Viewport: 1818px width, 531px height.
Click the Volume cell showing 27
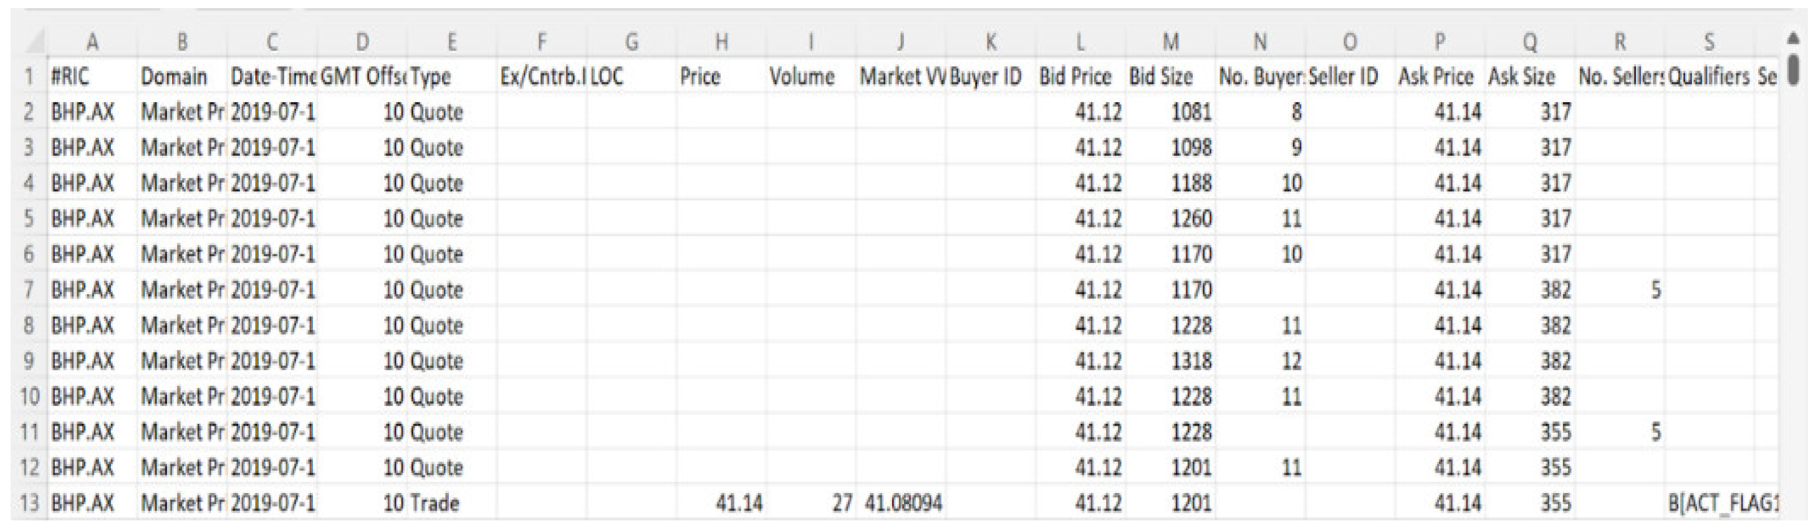click(811, 503)
